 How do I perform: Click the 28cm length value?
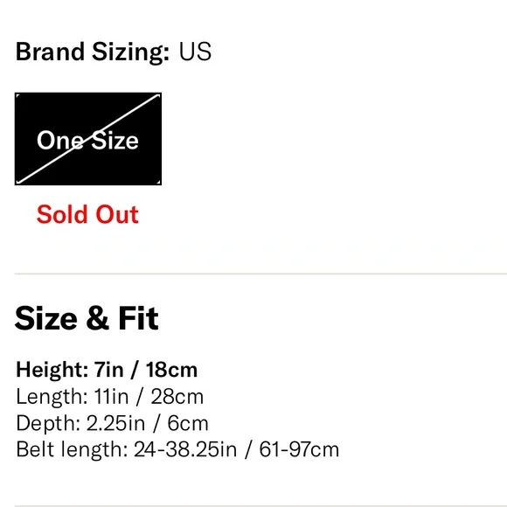(177, 396)
